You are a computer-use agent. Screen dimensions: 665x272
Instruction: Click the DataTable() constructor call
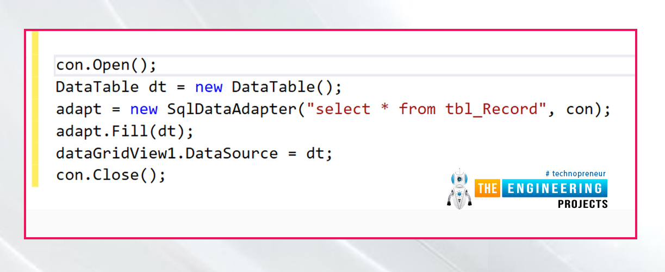click(x=281, y=87)
